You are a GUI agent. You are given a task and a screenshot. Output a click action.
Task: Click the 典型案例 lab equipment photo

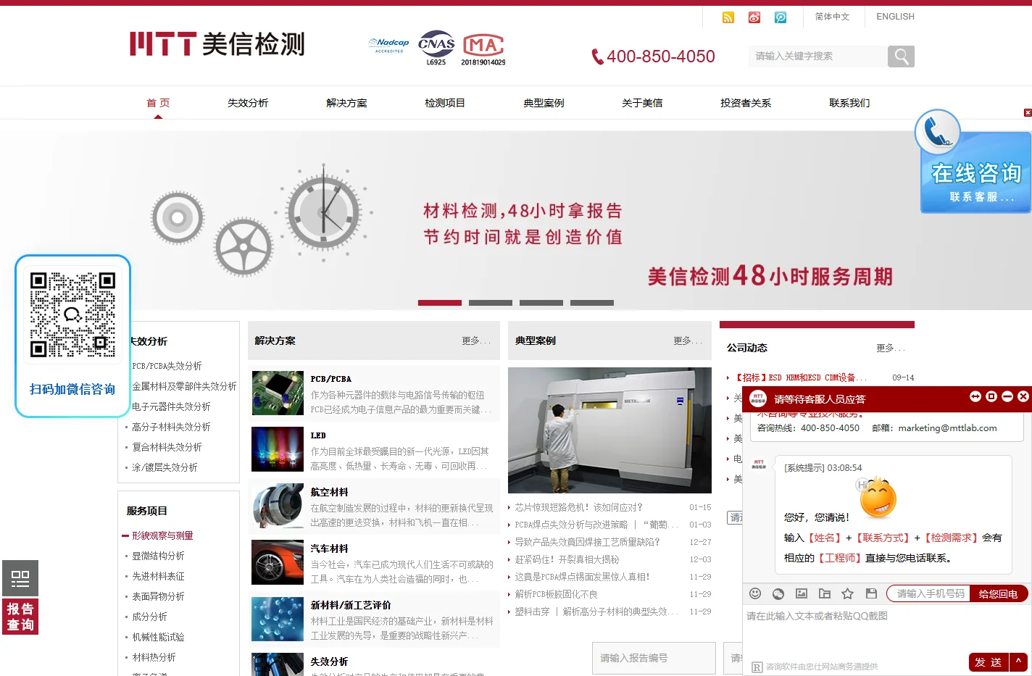point(609,430)
